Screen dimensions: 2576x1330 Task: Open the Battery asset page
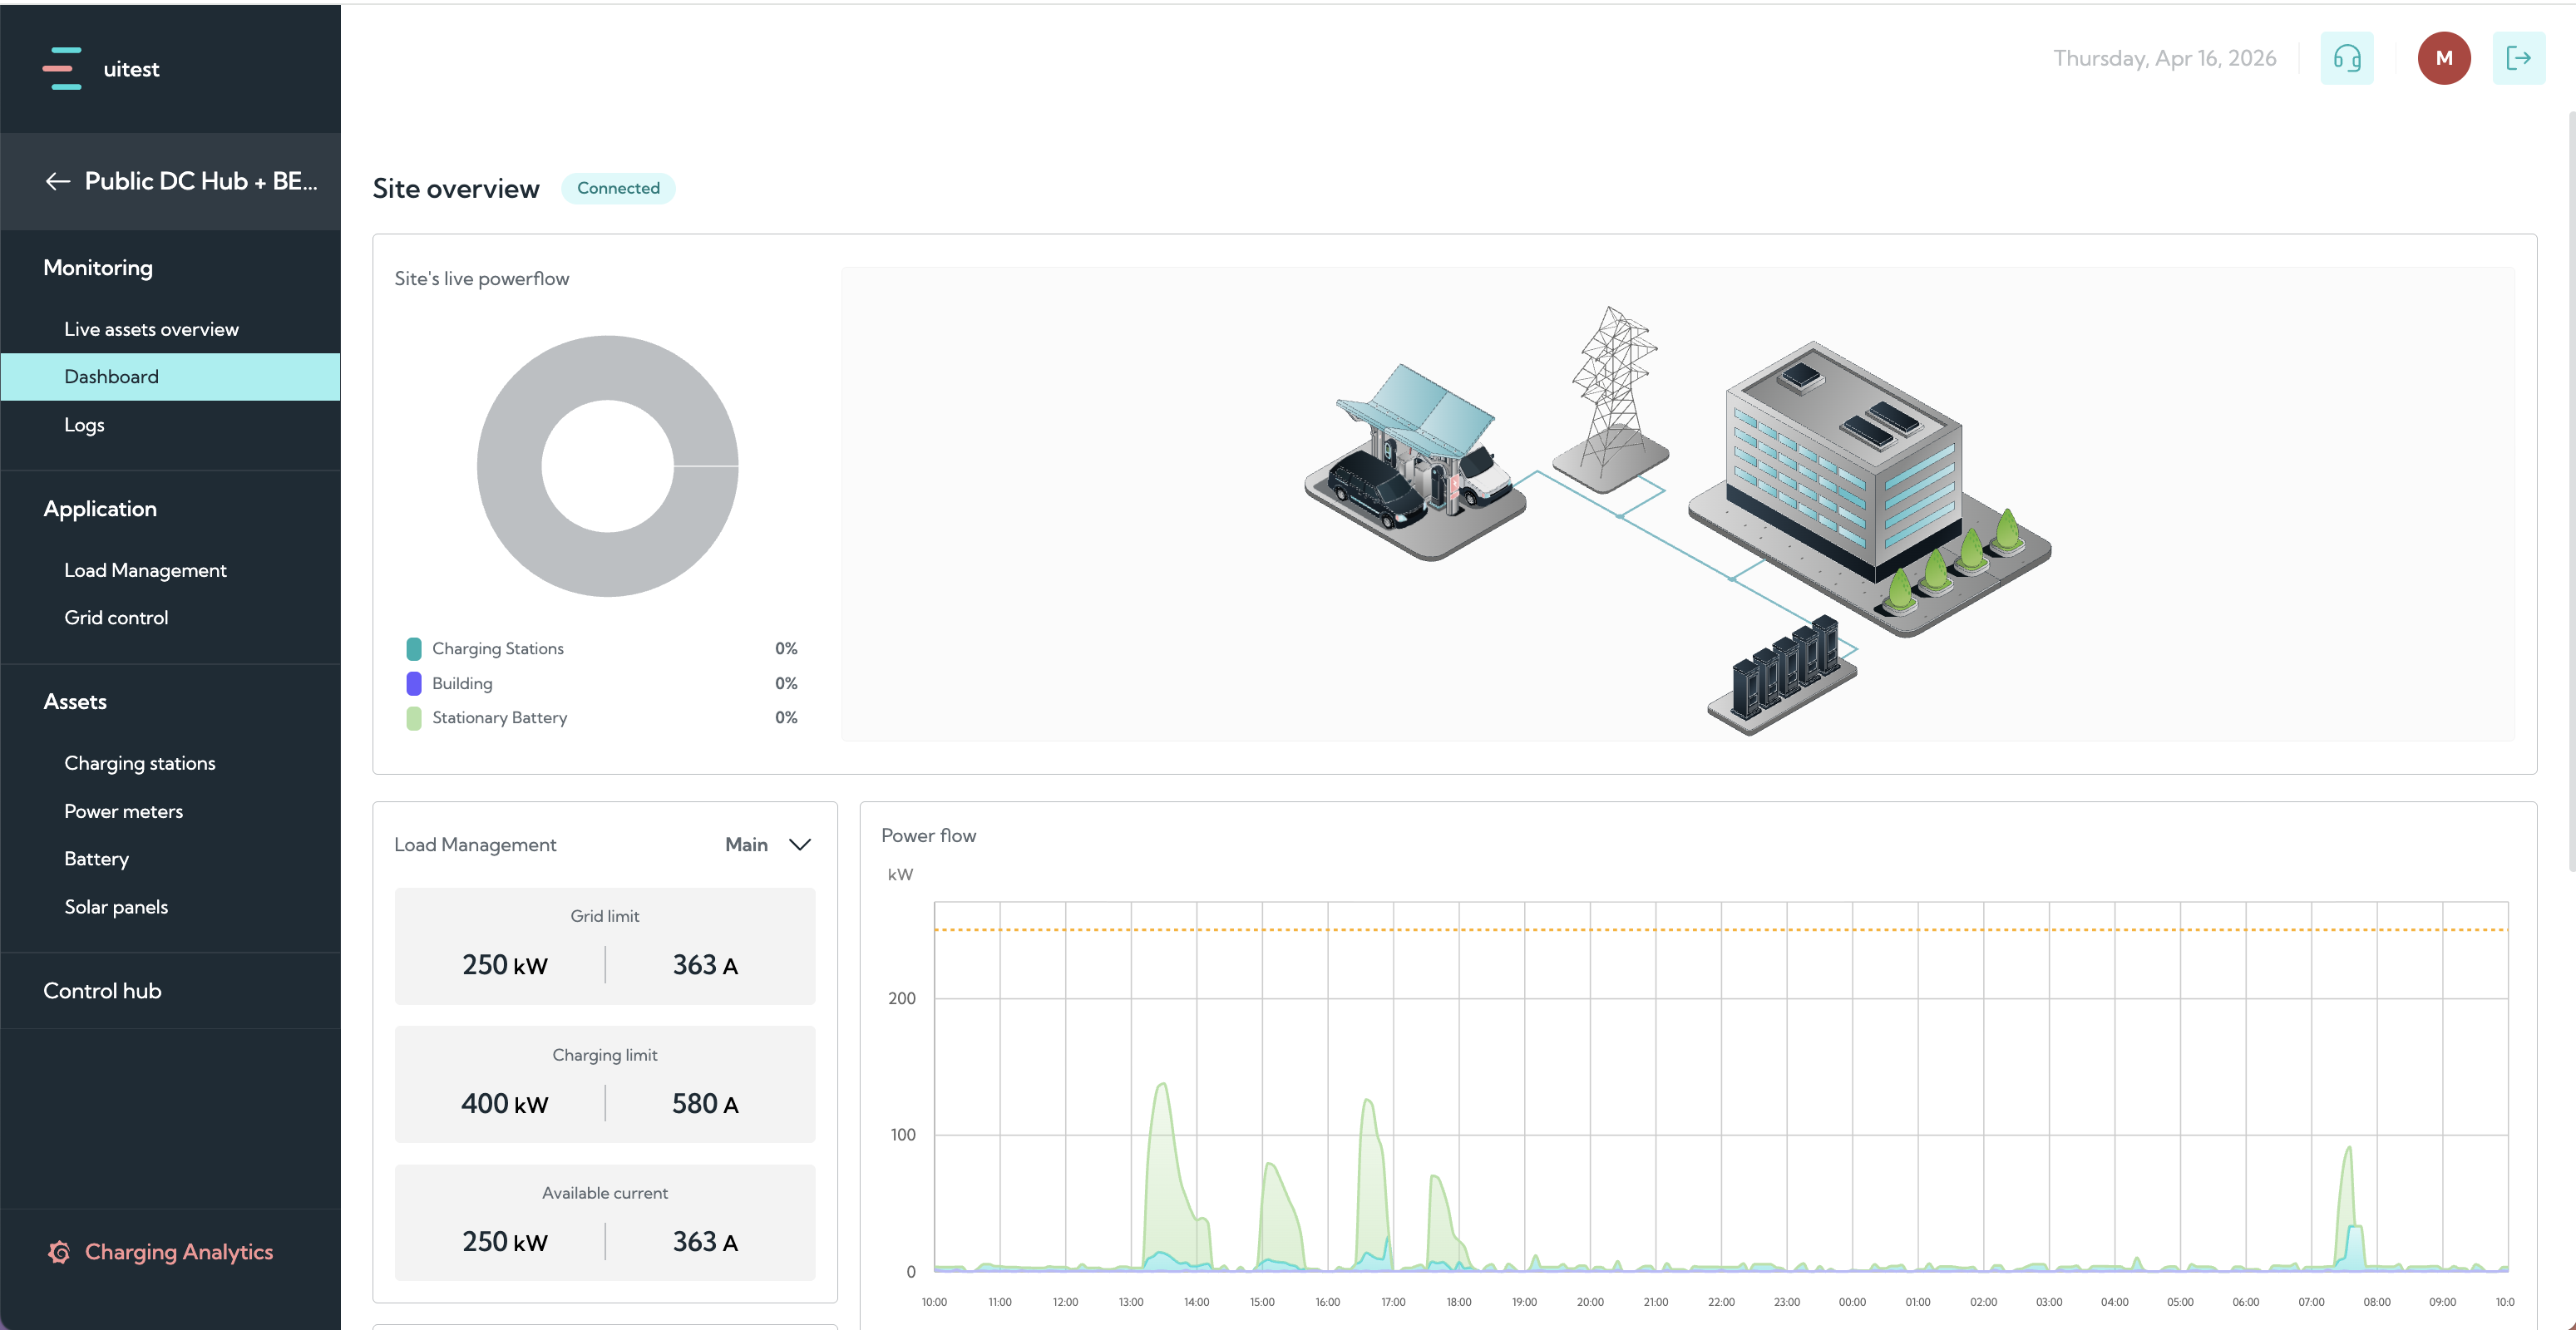(96, 858)
